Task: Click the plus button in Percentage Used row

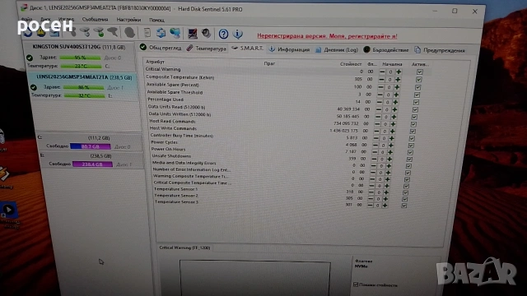Action: click(x=395, y=102)
